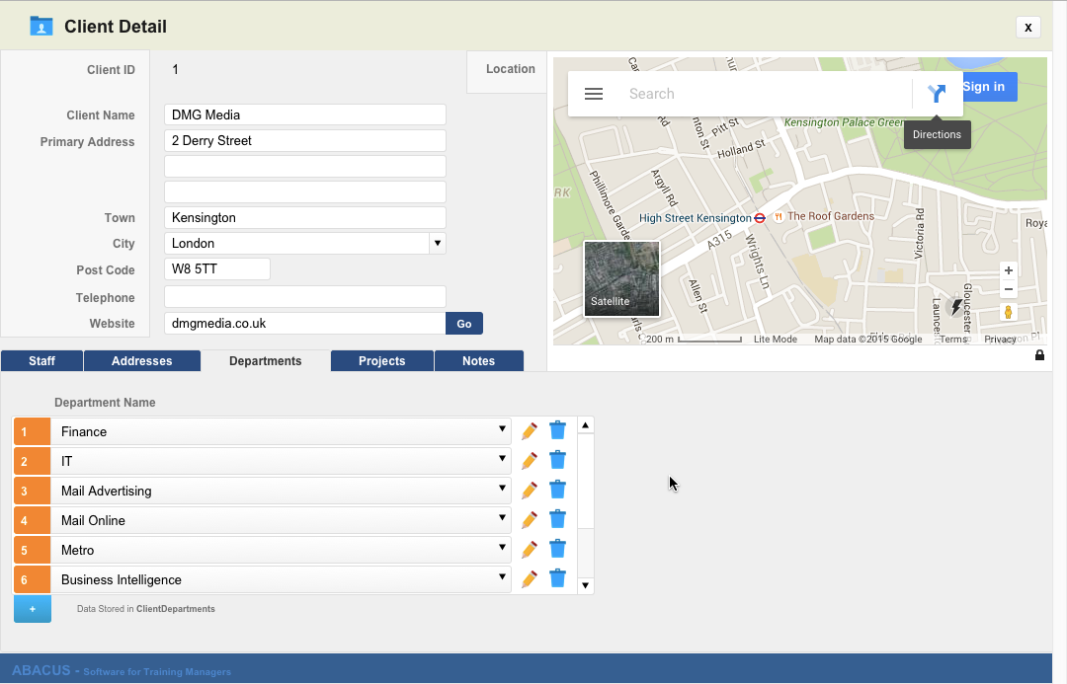Click the Terms link on the map

click(x=953, y=340)
